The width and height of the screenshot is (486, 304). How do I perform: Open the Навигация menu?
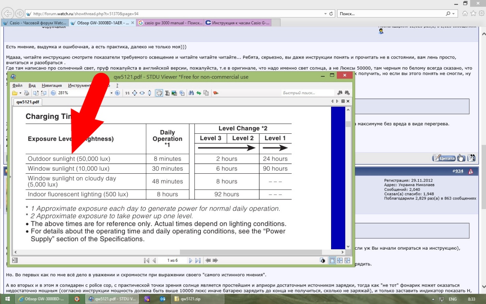click(x=52, y=85)
